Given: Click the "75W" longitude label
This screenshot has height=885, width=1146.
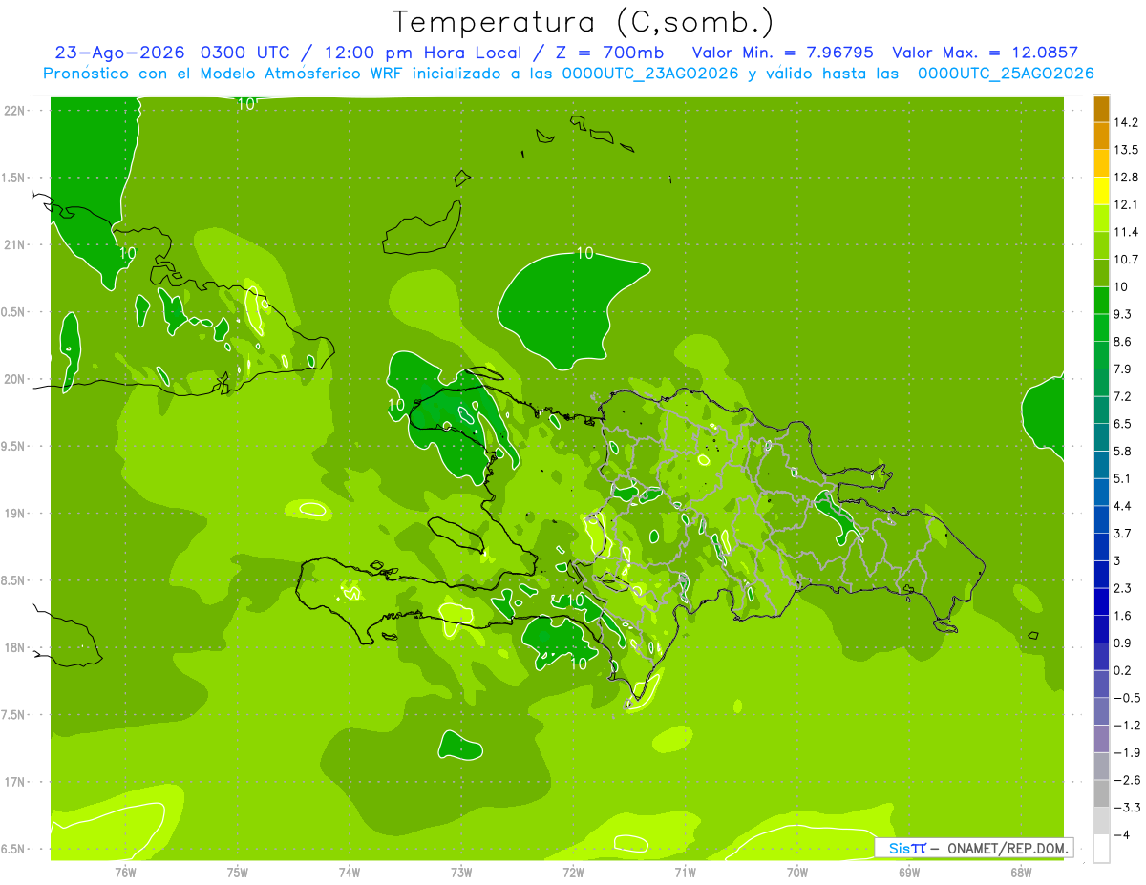Looking at the screenshot, I should (x=238, y=873).
